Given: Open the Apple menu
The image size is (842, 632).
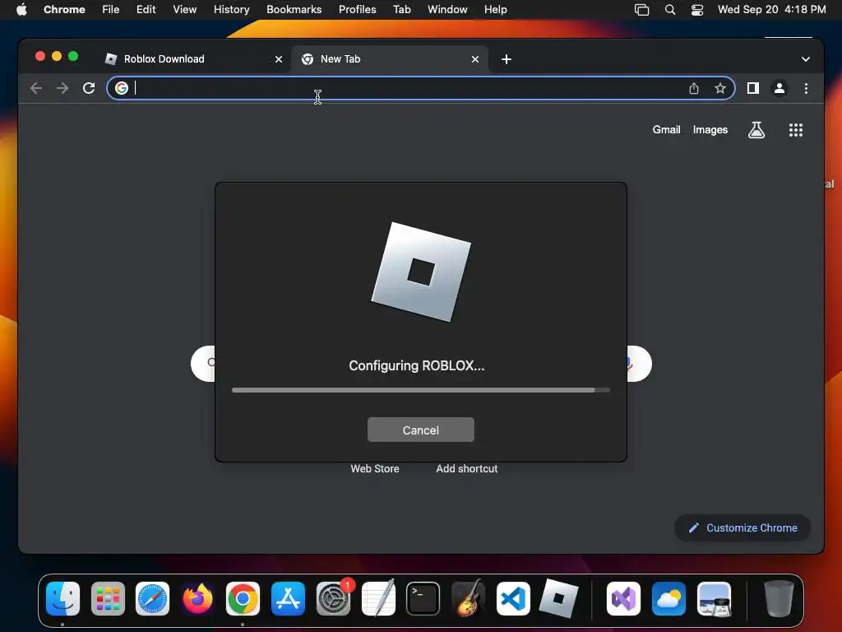Looking at the screenshot, I should tap(21, 10).
